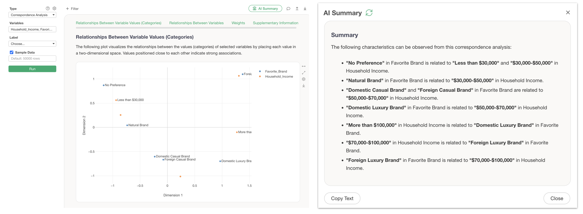Open the Variables selection field
Image resolution: width=583 pixels, height=214 pixels.
32,29
